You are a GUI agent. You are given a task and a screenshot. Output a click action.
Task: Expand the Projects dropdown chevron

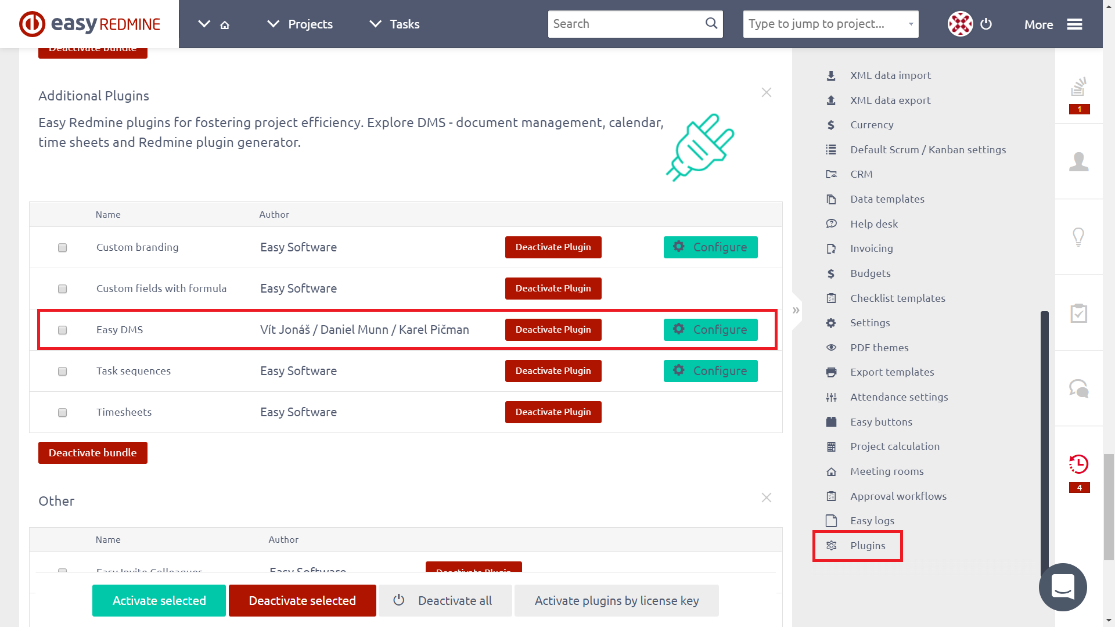click(273, 24)
